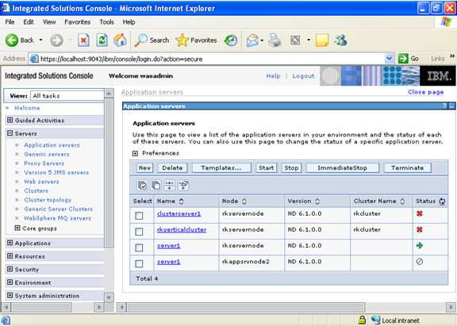Click the Print icon
The width and height of the screenshot is (457, 326).
click(x=275, y=40)
